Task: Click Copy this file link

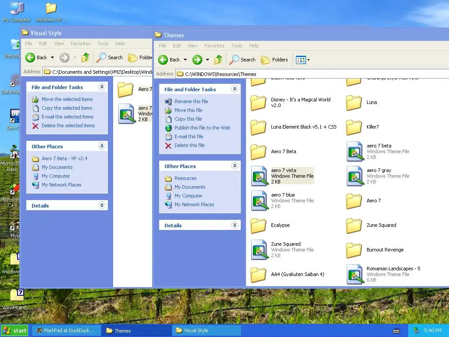Action: tap(188, 119)
